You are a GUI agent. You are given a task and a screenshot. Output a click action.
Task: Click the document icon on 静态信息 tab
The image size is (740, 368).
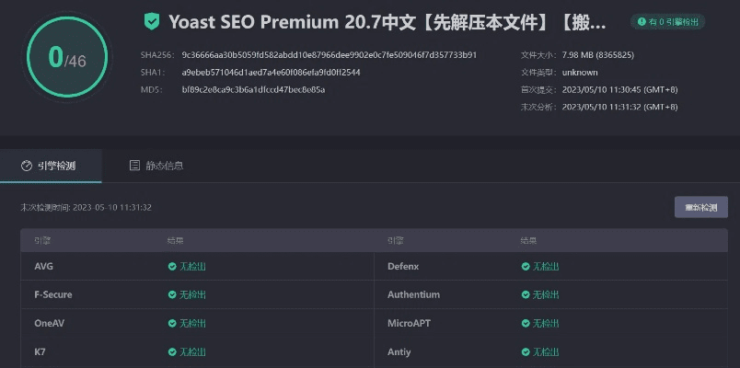pyautogui.click(x=134, y=166)
